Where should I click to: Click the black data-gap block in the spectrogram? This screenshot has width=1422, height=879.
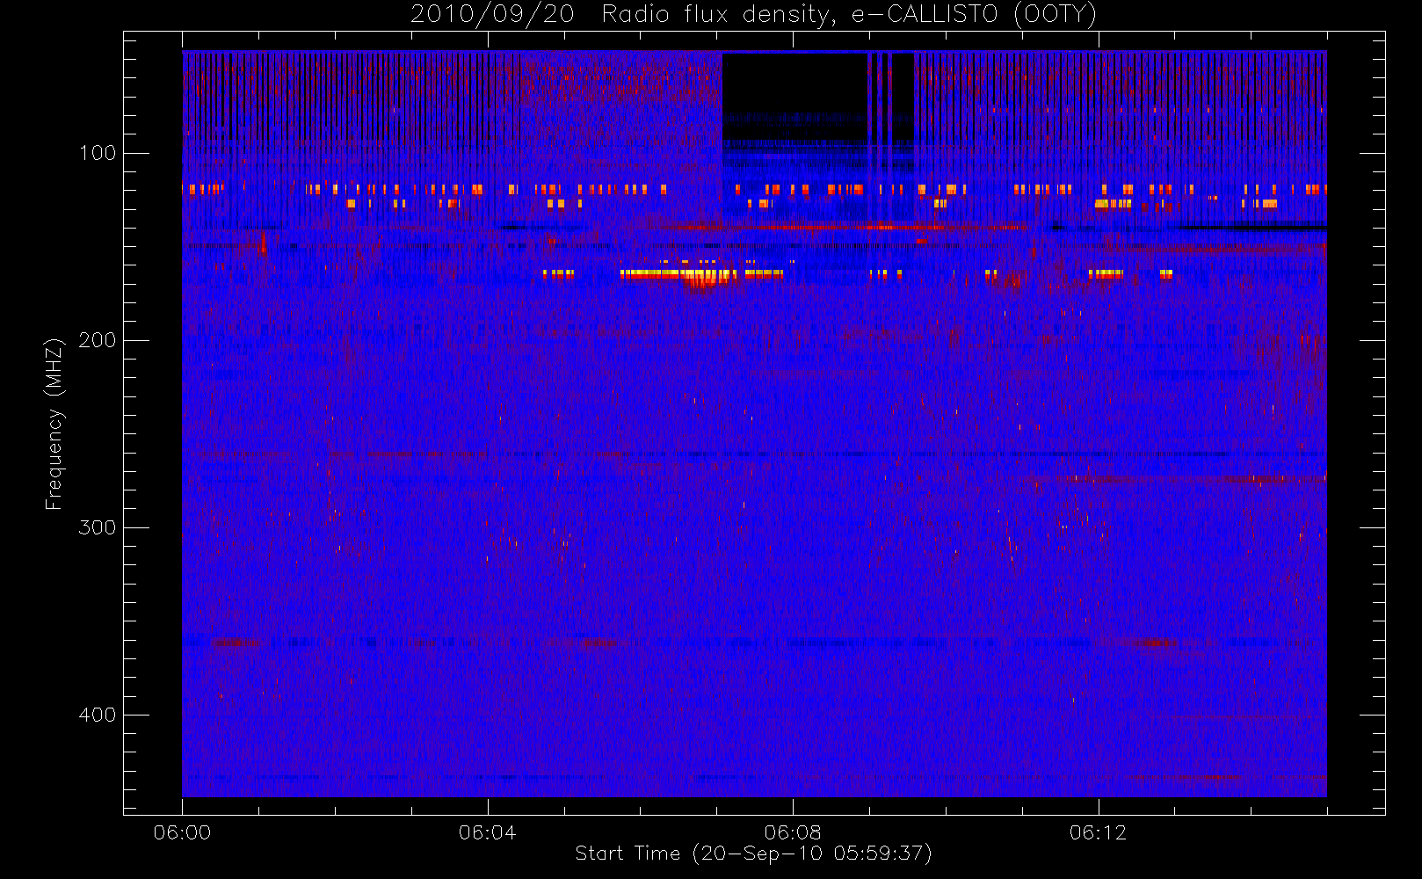(x=794, y=97)
